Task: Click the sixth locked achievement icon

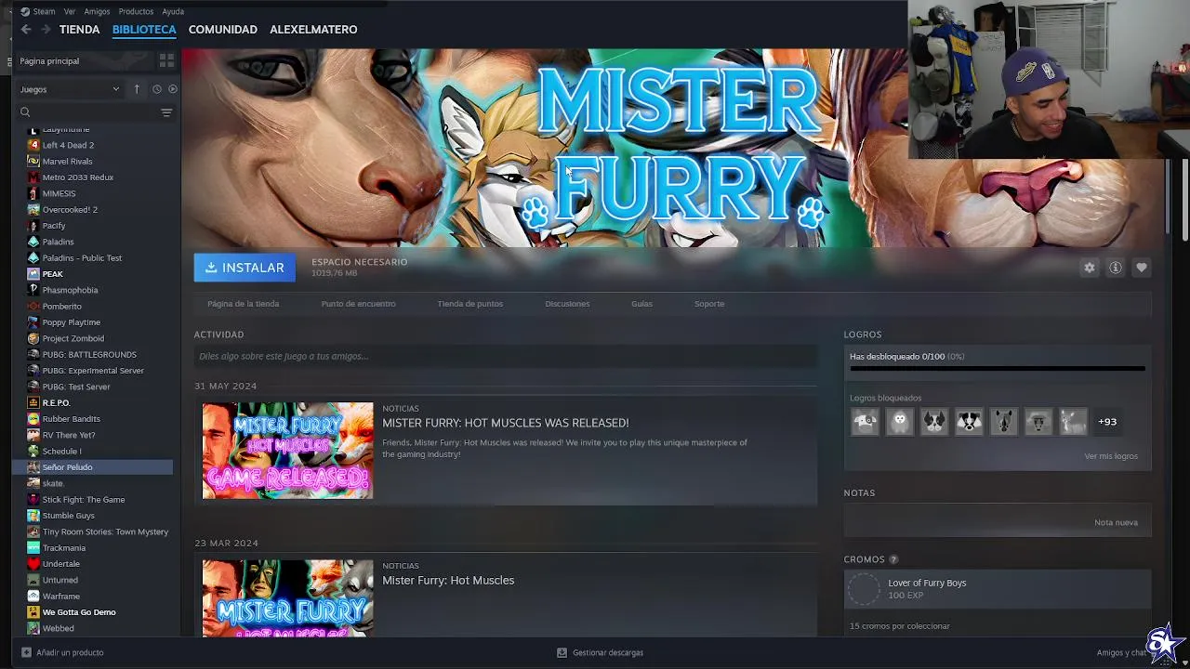Action: (x=1038, y=422)
